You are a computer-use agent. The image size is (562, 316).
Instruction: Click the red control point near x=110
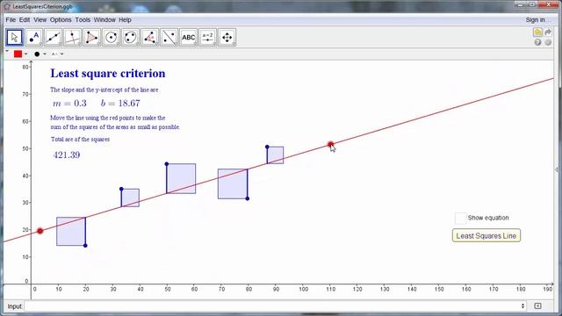pyautogui.click(x=330, y=144)
